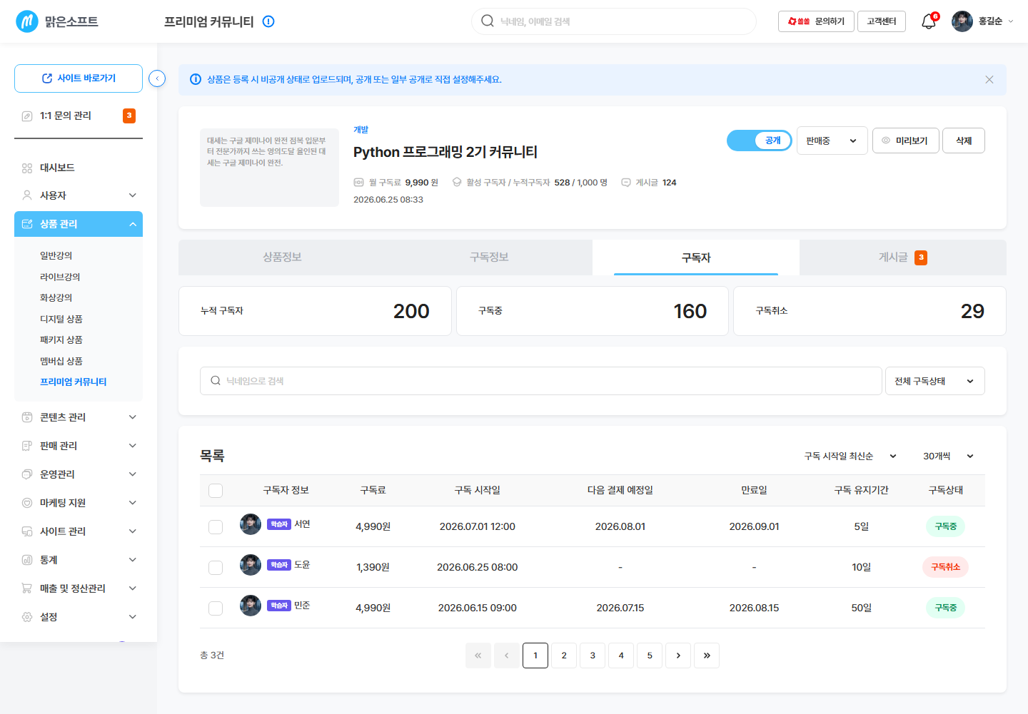Screen dimensions: 1028x714
Task: Close the blue info banner
Action: 989,80
